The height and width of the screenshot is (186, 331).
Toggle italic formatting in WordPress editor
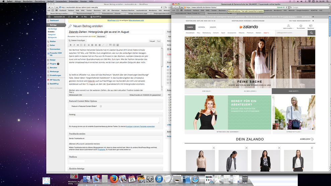(x=74, y=45)
